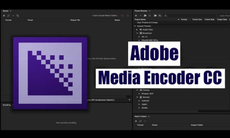230x138 pixels.
Task: Toggle Auto-Encode Watch Folders
Action: click(104, 16)
